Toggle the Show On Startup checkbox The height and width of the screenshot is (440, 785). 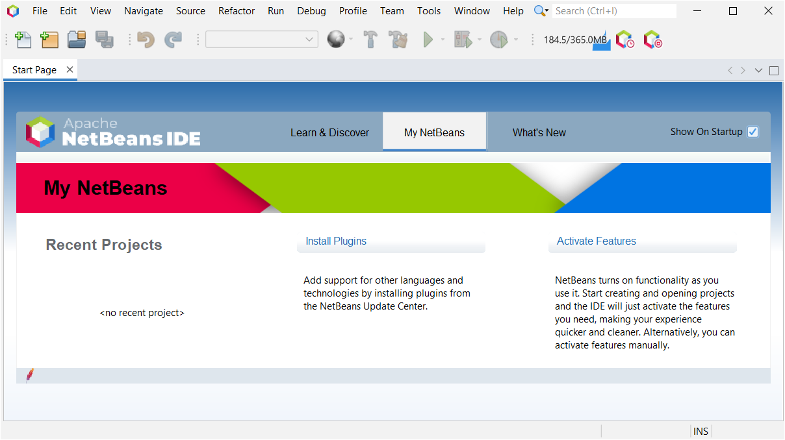[753, 132]
